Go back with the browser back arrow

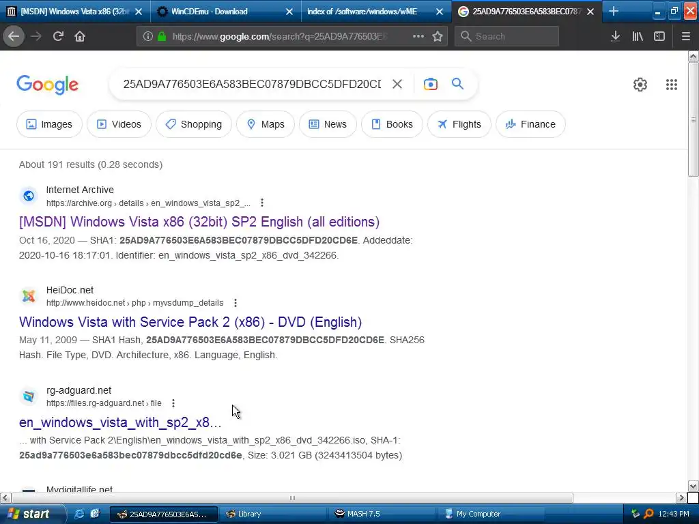[14, 36]
